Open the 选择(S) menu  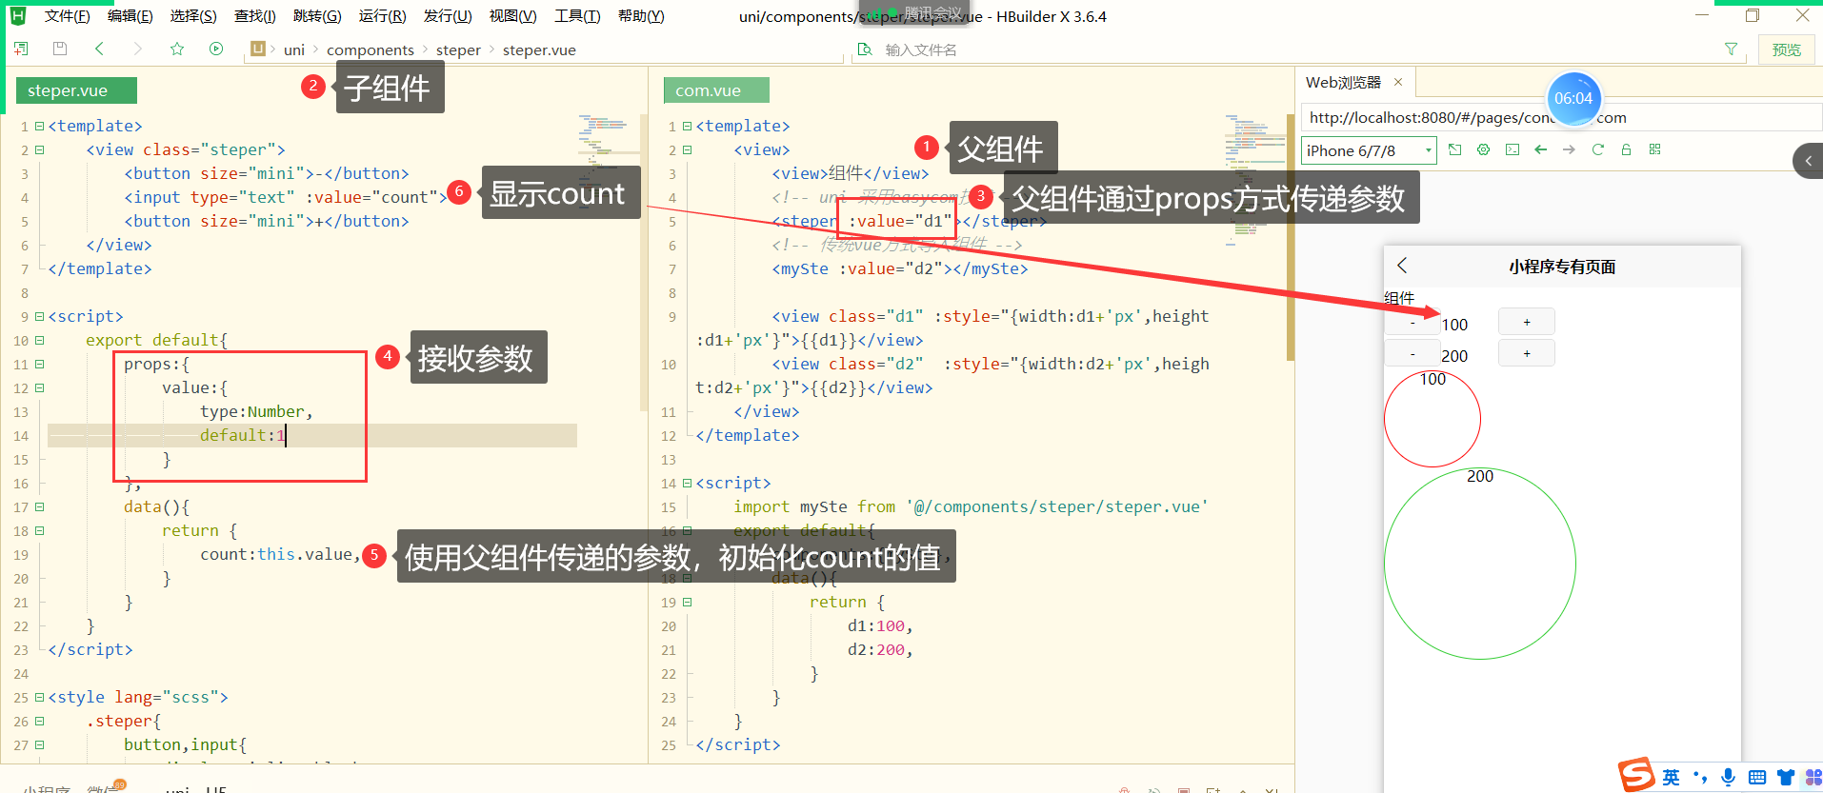pyautogui.click(x=193, y=16)
